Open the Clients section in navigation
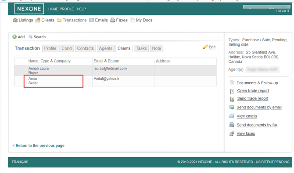294x173 pixels. pos(48,20)
